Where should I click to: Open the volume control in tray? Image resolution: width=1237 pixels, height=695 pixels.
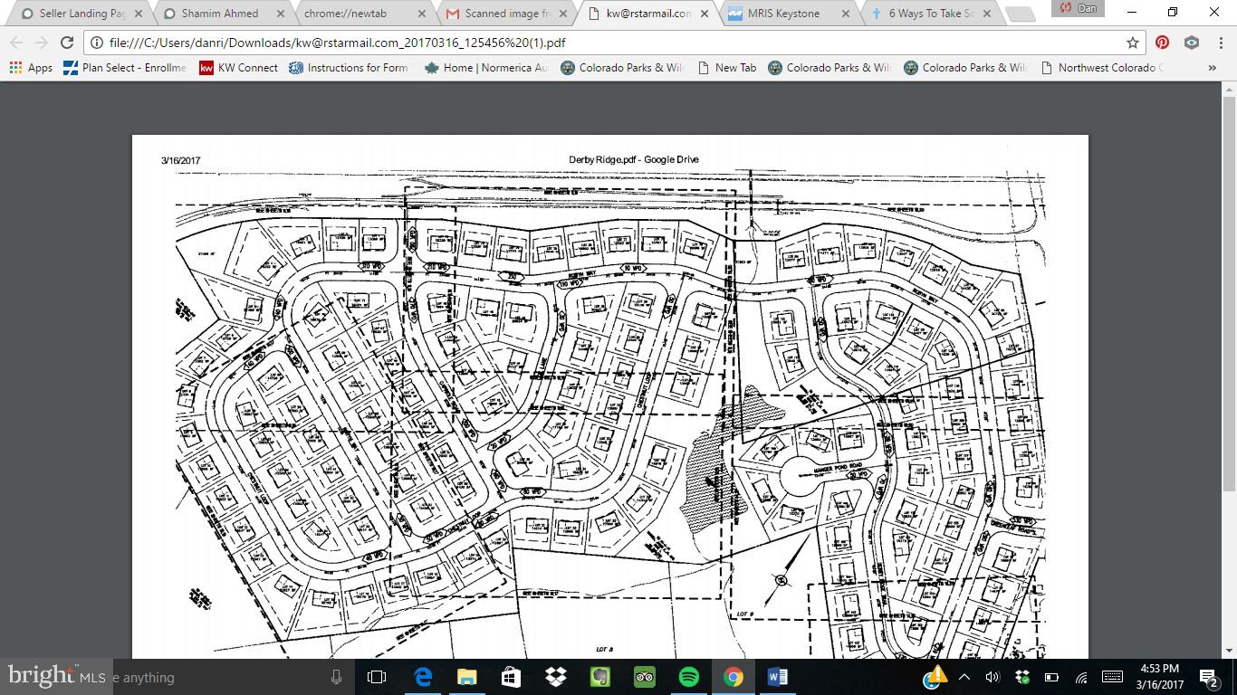992,677
